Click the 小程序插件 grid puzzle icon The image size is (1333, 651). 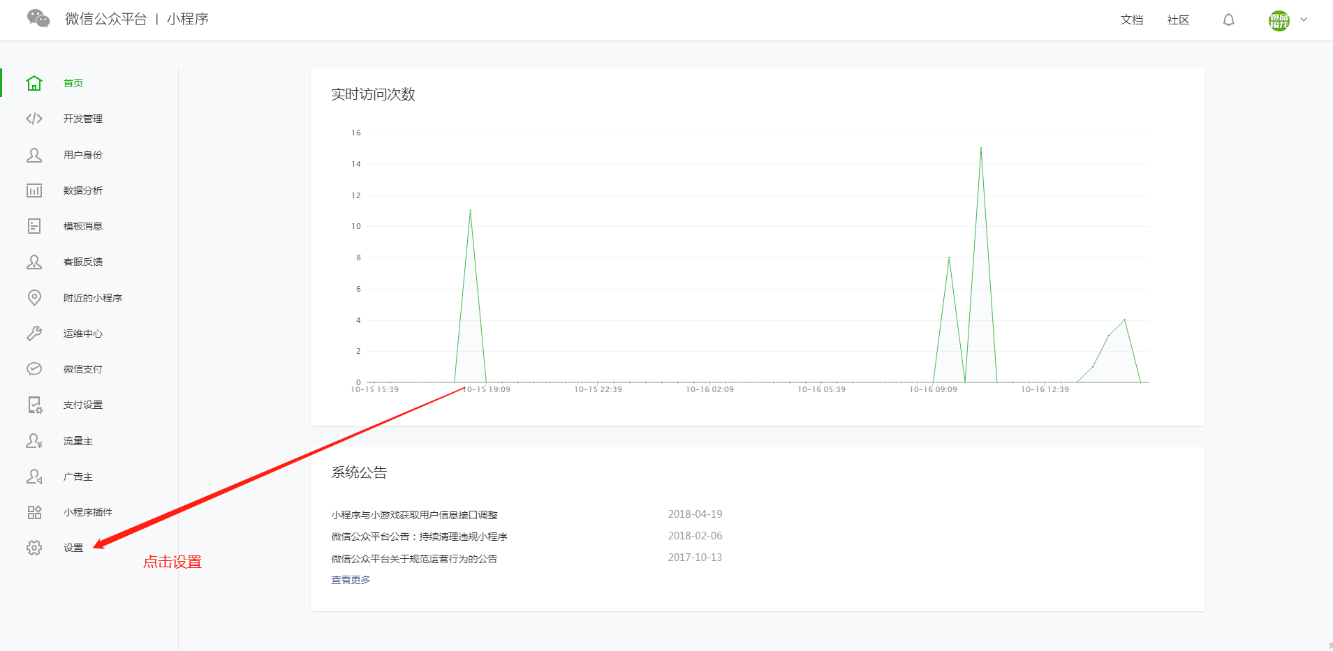[34, 512]
